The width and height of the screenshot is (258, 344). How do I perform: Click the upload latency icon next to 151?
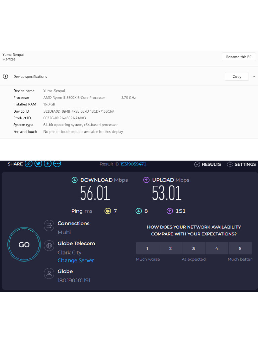click(x=170, y=211)
